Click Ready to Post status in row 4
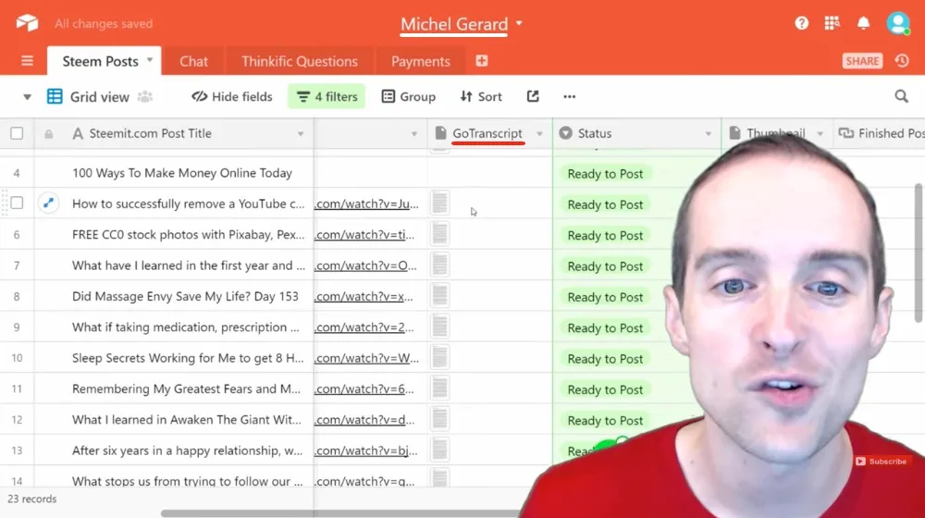Image resolution: width=925 pixels, height=518 pixels. point(605,174)
